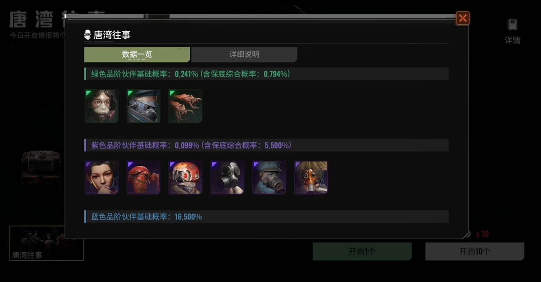541x282 pixels.
Task: Select the purple-tier blue cap gas mask portrait
Action: [269, 178]
